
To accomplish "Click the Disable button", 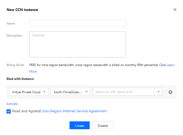I will coord(103,125).
